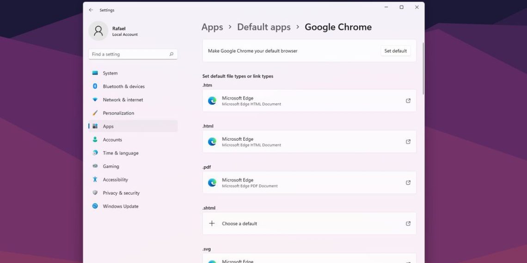The image size is (527, 263).
Task: Click the Edge icon in the .htm row
Action: click(x=212, y=101)
